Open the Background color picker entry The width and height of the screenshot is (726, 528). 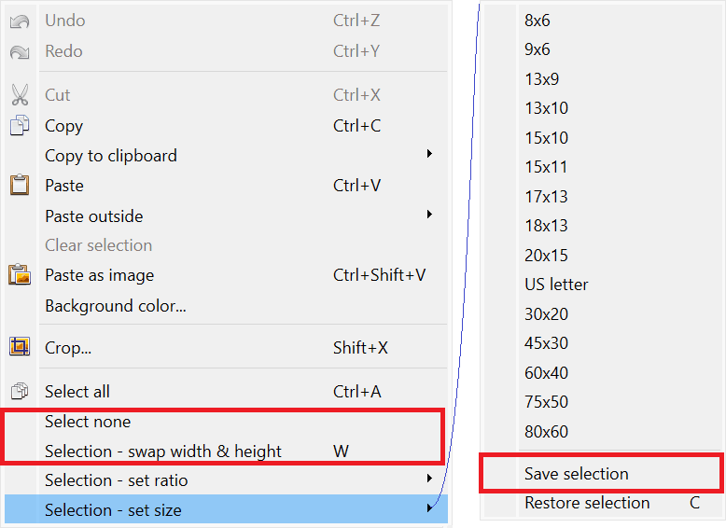pyautogui.click(x=116, y=306)
